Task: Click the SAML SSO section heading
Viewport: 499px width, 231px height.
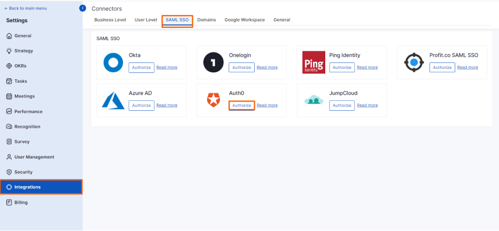Action: point(108,38)
